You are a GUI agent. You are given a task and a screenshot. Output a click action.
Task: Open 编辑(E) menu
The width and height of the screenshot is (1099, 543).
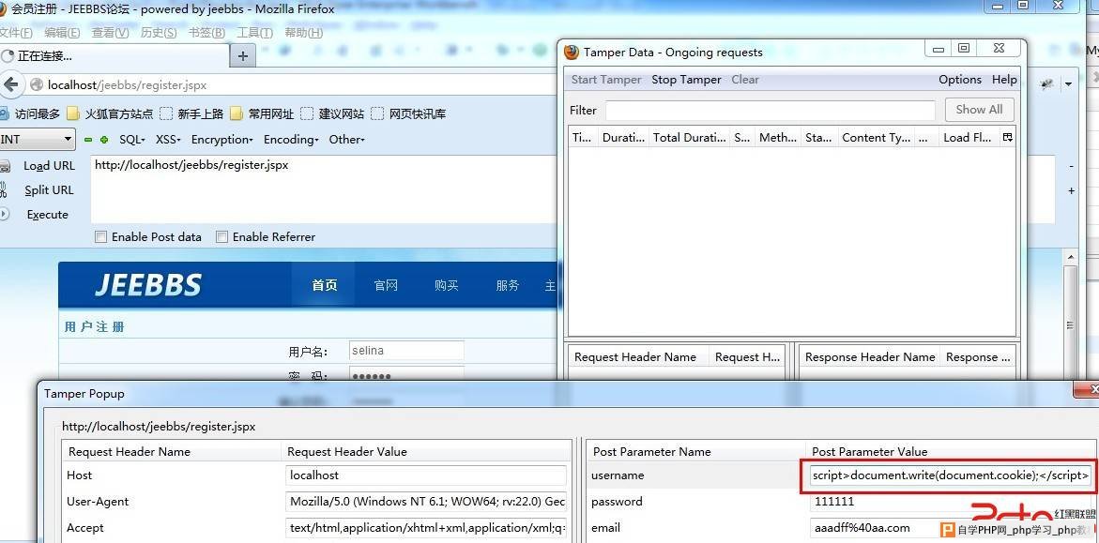62,33
